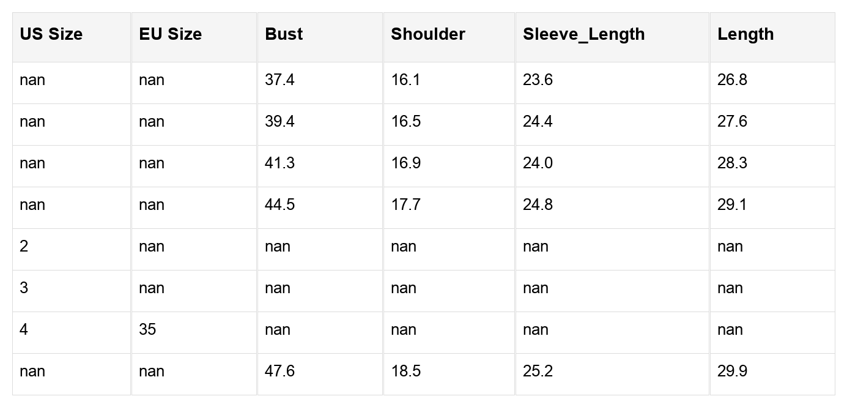The height and width of the screenshot is (407, 847).
Task: Select the Length cell showing 29.1
Action: tap(732, 205)
